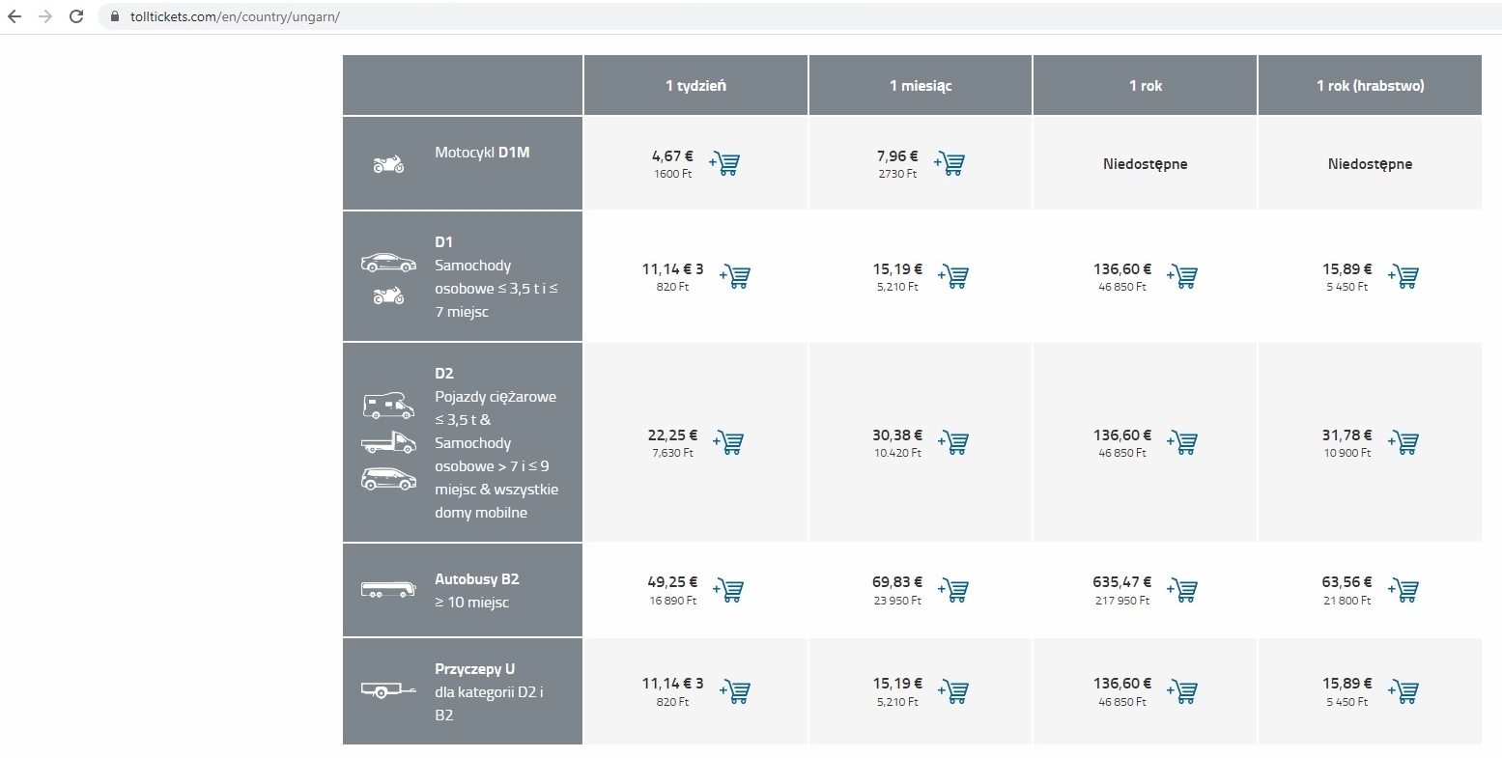Select the 'Motocykl D1M' category label
1502x758 pixels.
click(x=482, y=153)
